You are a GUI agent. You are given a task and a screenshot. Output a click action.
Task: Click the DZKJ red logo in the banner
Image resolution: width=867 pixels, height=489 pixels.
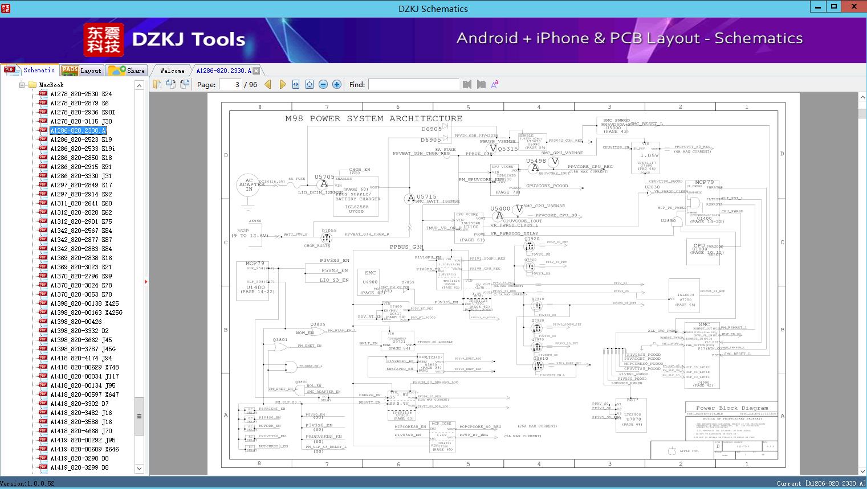104,39
